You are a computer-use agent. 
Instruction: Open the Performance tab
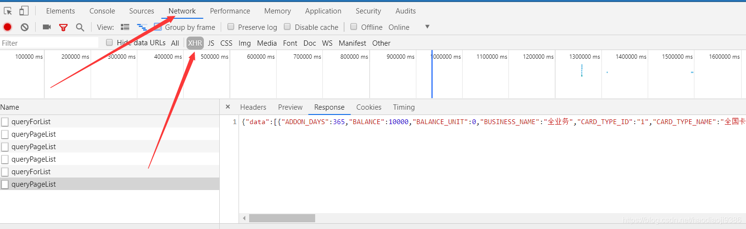point(230,11)
